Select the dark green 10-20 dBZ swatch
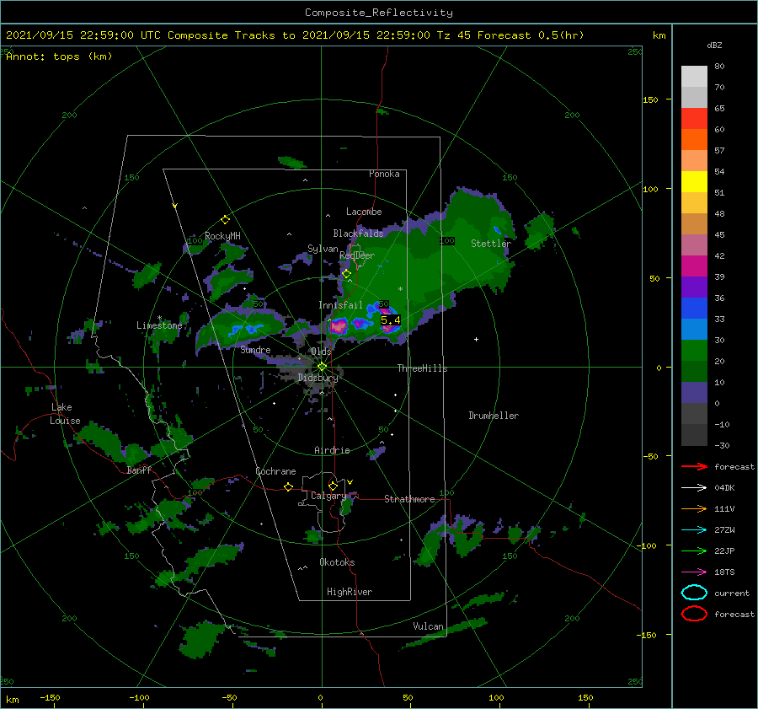The height and width of the screenshot is (709, 758). (x=694, y=371)
